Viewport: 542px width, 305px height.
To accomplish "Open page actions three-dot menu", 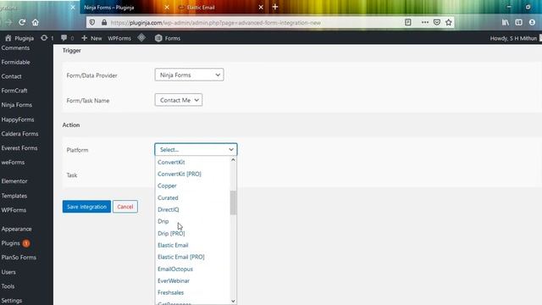I will click(x=425, y=23).
